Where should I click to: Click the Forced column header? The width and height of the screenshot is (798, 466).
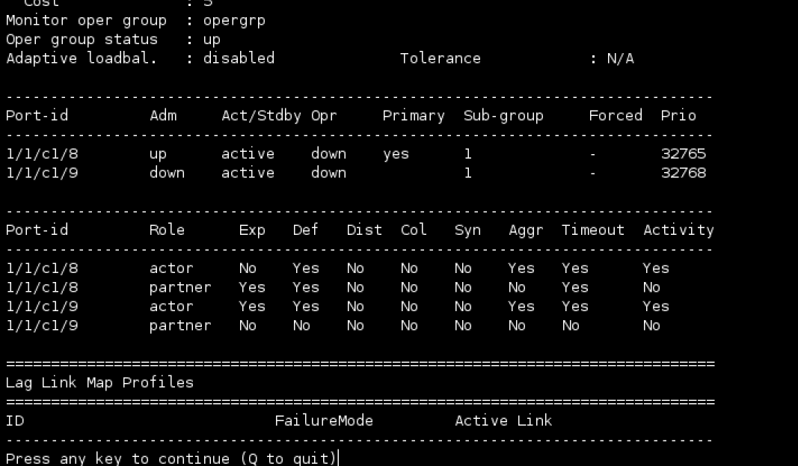615,116
